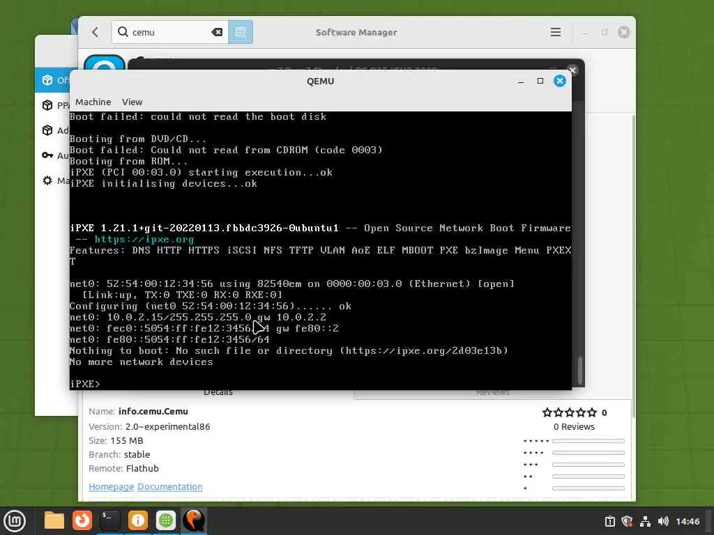Screen dimensions: 714x535
Task: Close the QEMU window
Action: (560, 81)
